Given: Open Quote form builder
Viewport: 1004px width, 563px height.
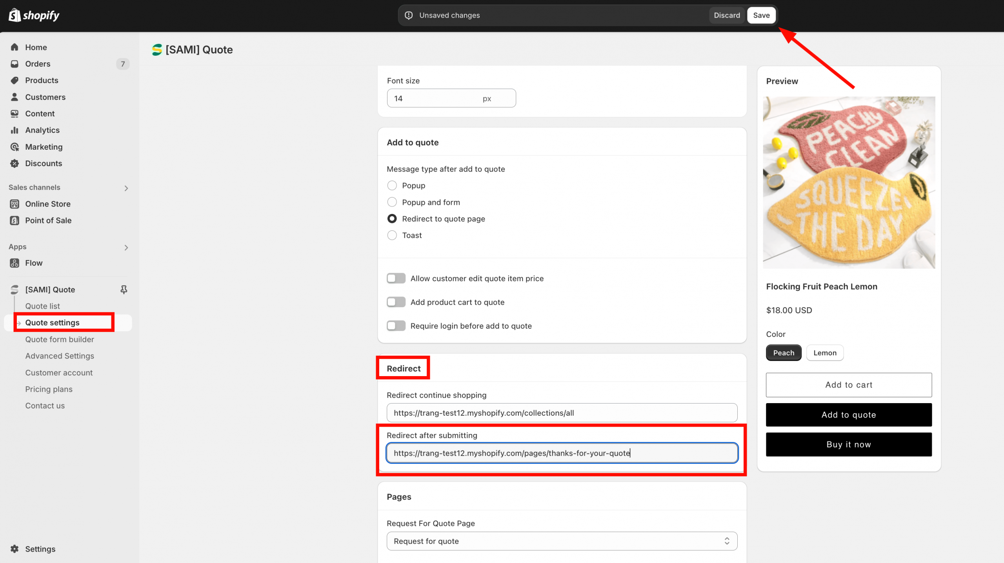Looking at the screenshot, I should (x=60, y=339).
